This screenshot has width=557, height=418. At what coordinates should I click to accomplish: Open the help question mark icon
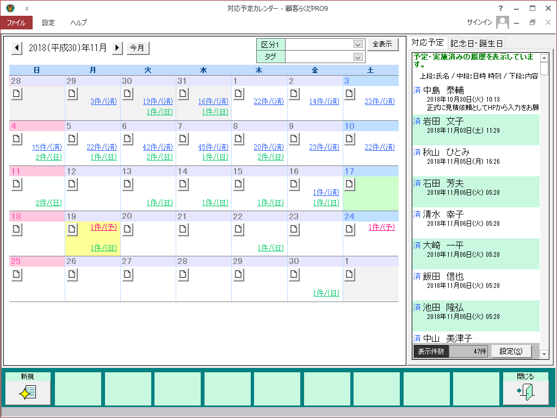click(x=500, y=8)
